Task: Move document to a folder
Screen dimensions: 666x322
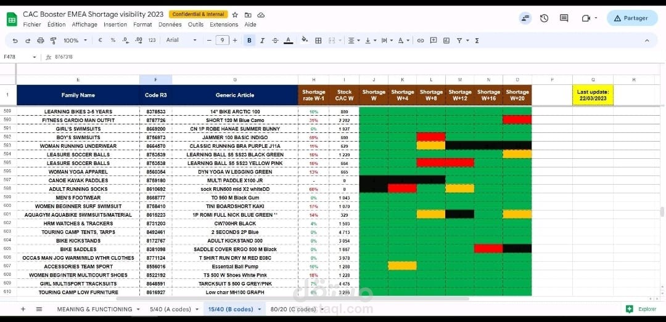Action: click(x=248, y=14)
